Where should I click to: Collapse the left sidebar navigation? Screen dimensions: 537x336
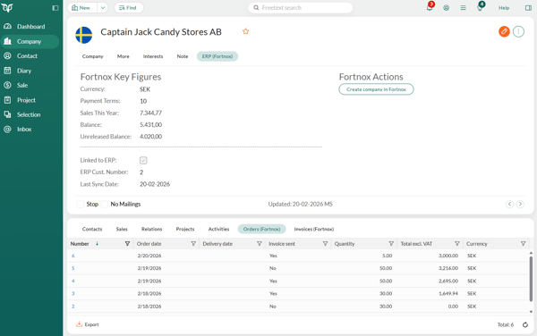[x=55, y=8]
